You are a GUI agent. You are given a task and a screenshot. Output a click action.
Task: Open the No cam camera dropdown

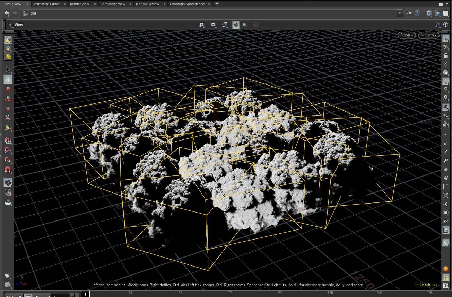[x=428, y=35]
